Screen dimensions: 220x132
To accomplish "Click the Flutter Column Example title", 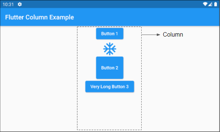I will coord(39,17).
